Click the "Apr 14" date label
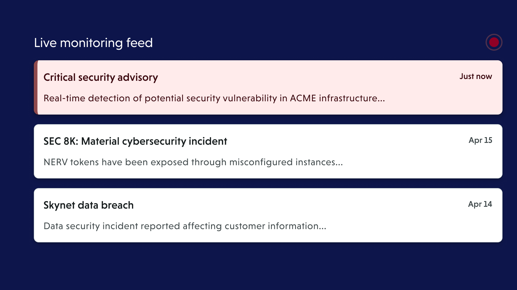 (x=480, y=204)
